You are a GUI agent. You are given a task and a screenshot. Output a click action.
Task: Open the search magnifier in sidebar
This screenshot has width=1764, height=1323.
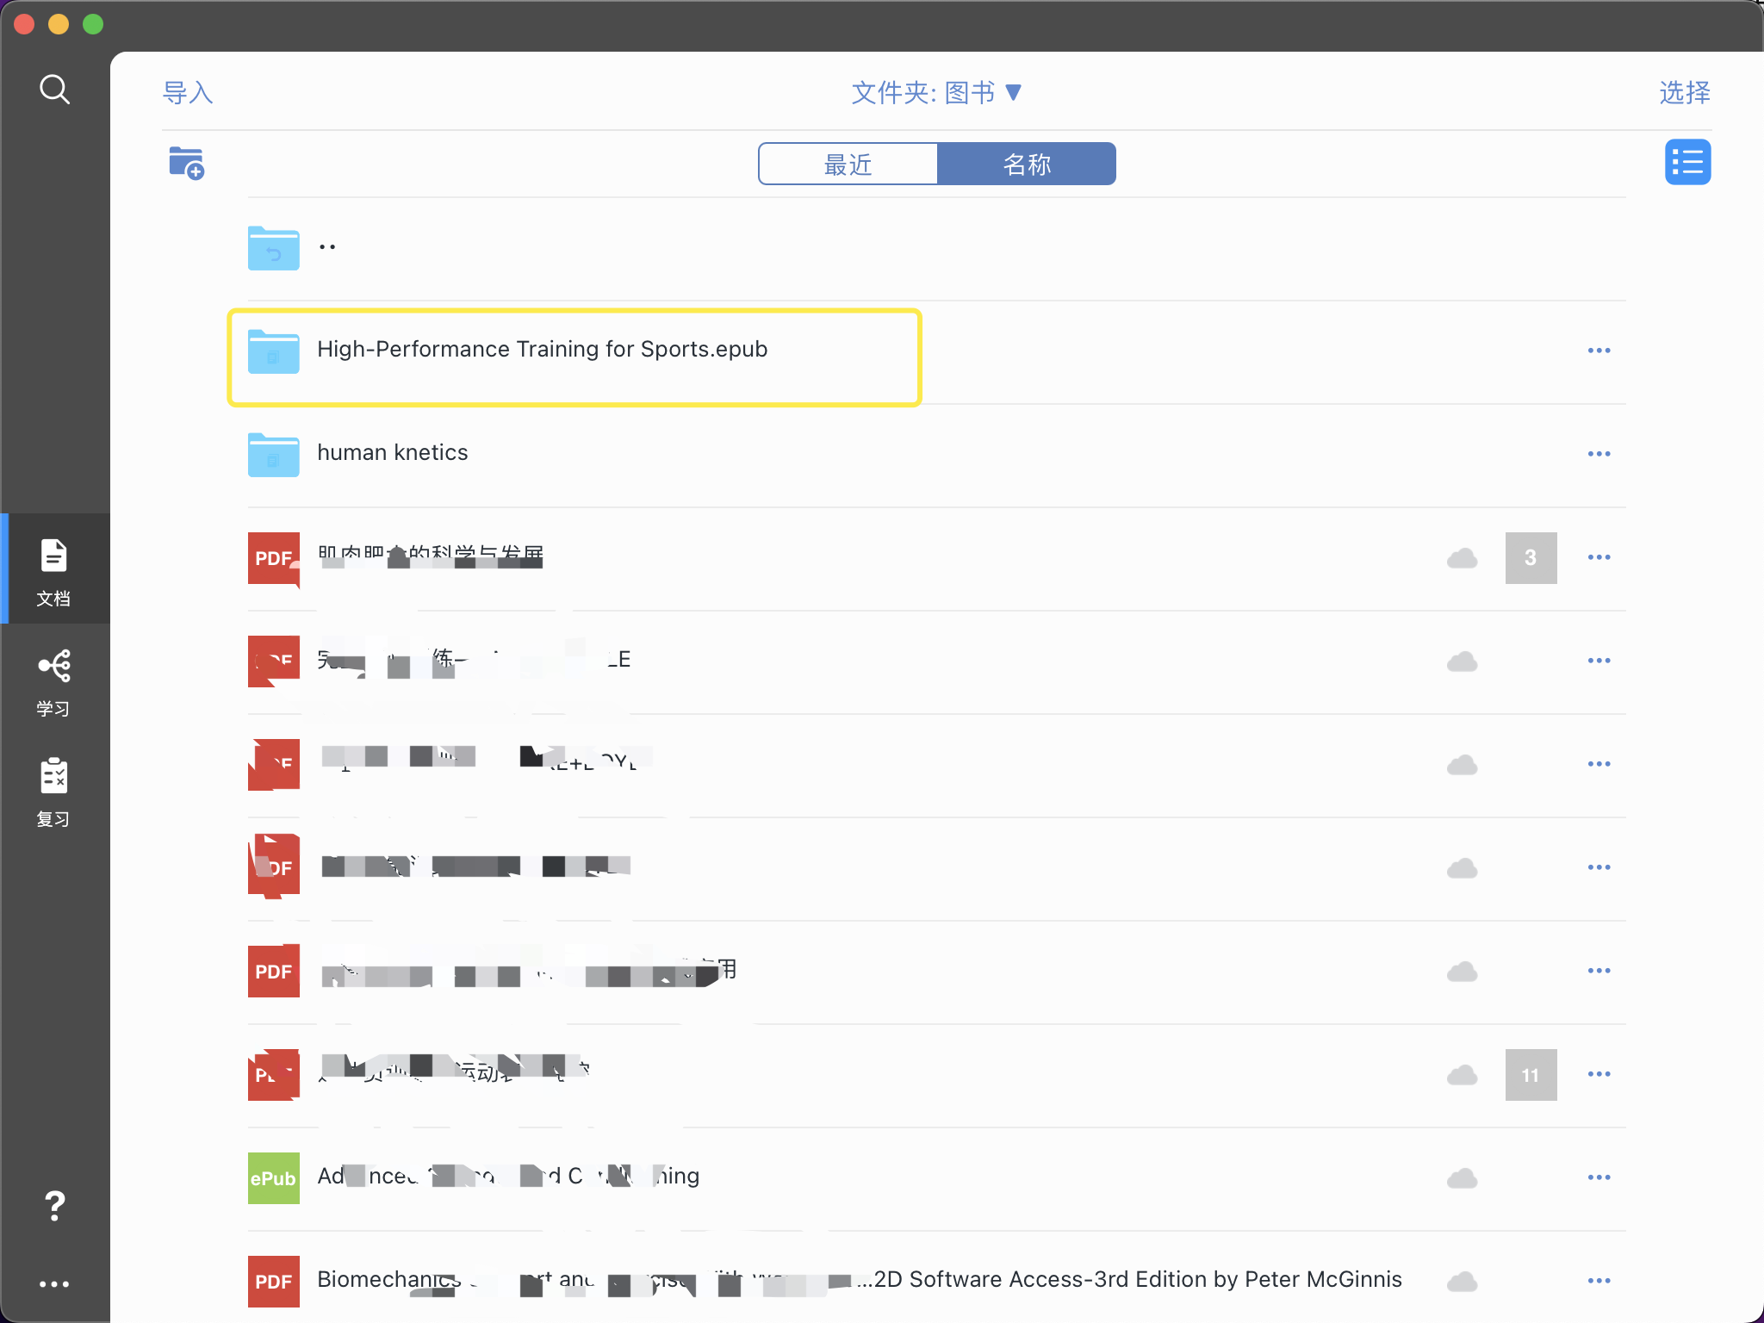54,89
